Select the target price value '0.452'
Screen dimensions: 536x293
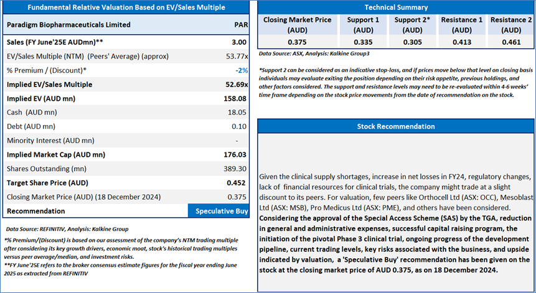(236, 183)
